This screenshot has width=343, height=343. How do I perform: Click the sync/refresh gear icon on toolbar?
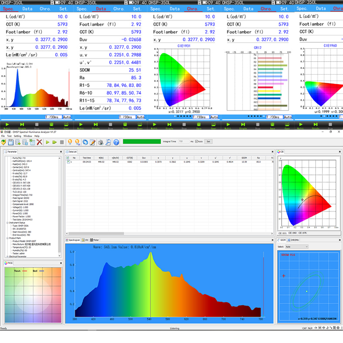pos(85,141)
